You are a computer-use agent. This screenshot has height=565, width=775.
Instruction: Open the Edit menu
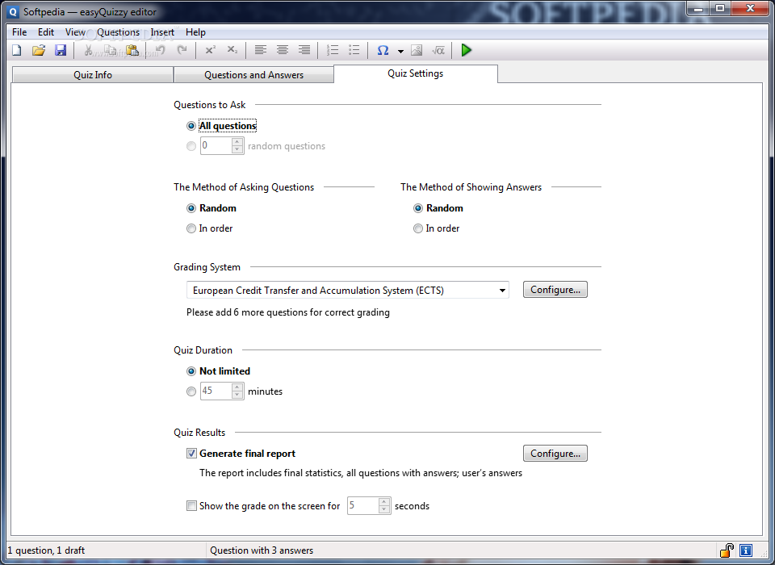tap(46, 32)
